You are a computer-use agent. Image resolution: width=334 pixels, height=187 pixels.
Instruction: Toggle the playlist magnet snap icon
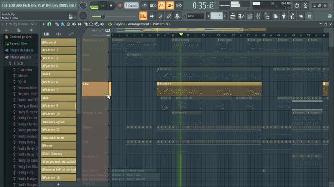point(50,24)
